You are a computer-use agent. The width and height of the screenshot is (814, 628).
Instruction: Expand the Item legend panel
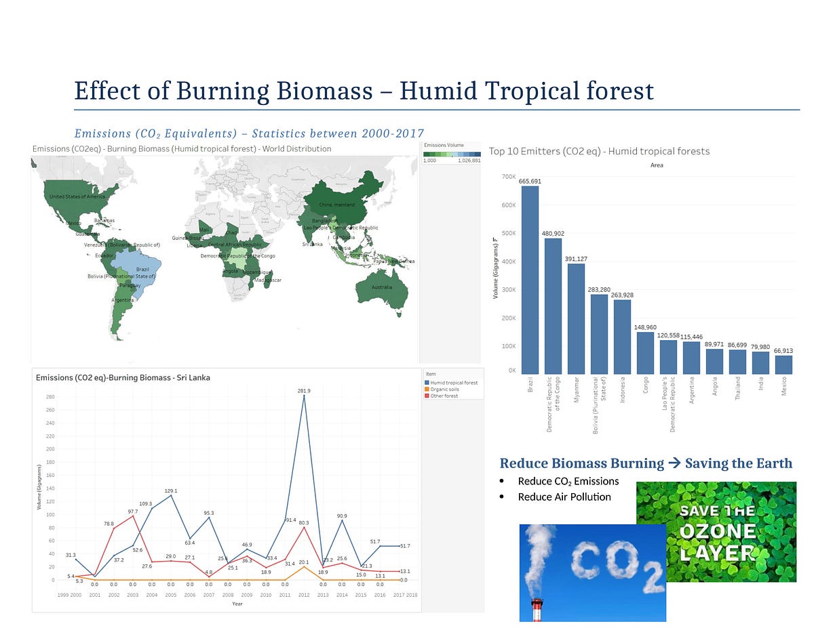click(432, 373)
